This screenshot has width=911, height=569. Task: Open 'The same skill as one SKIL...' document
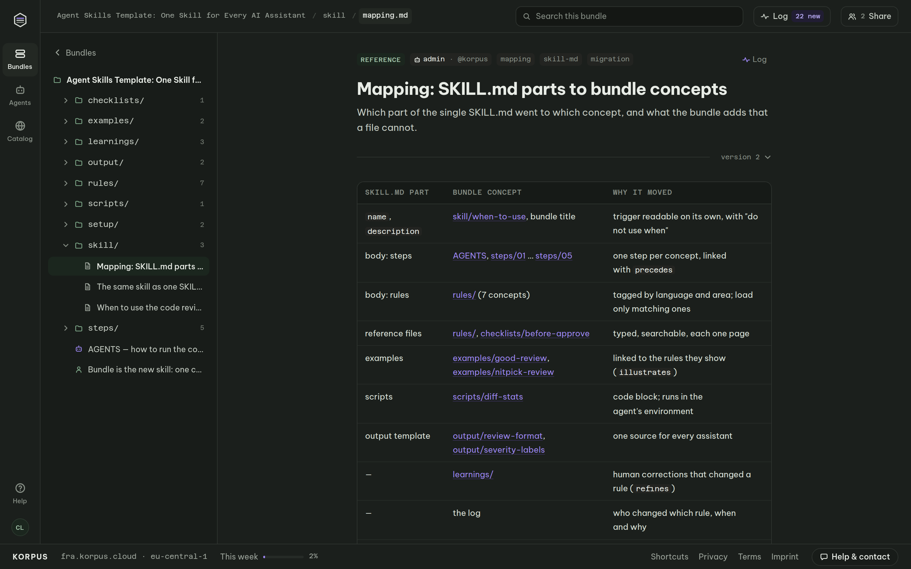pyautogui.click(x=129, y=287)
